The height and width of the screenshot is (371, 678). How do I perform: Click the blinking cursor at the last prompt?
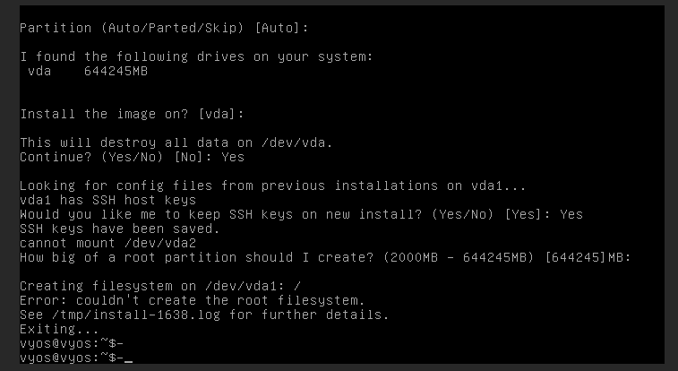pos(129,358)
